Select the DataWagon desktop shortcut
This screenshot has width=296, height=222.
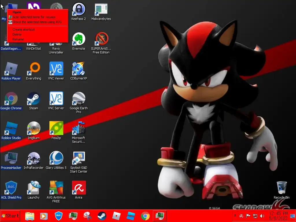coord(11,47)
